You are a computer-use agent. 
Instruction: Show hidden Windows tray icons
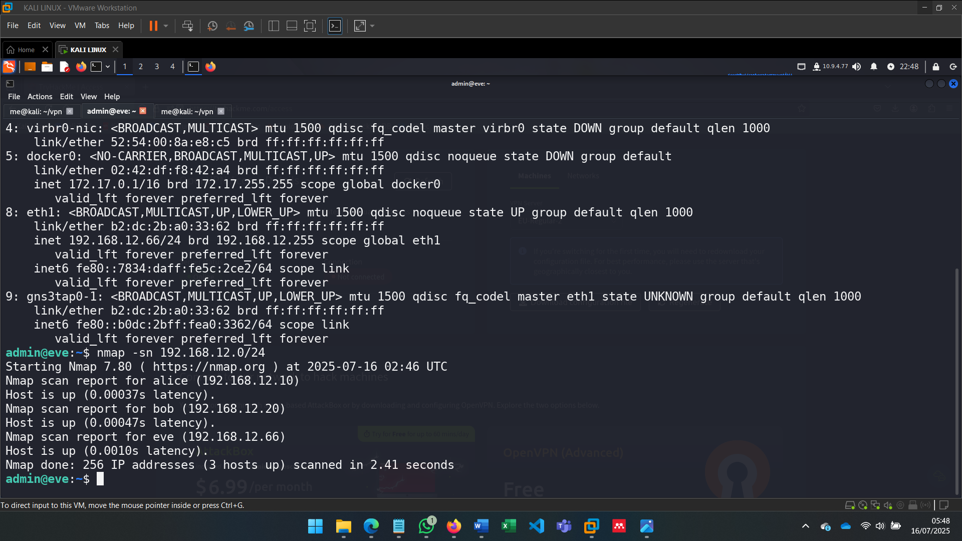806,526
